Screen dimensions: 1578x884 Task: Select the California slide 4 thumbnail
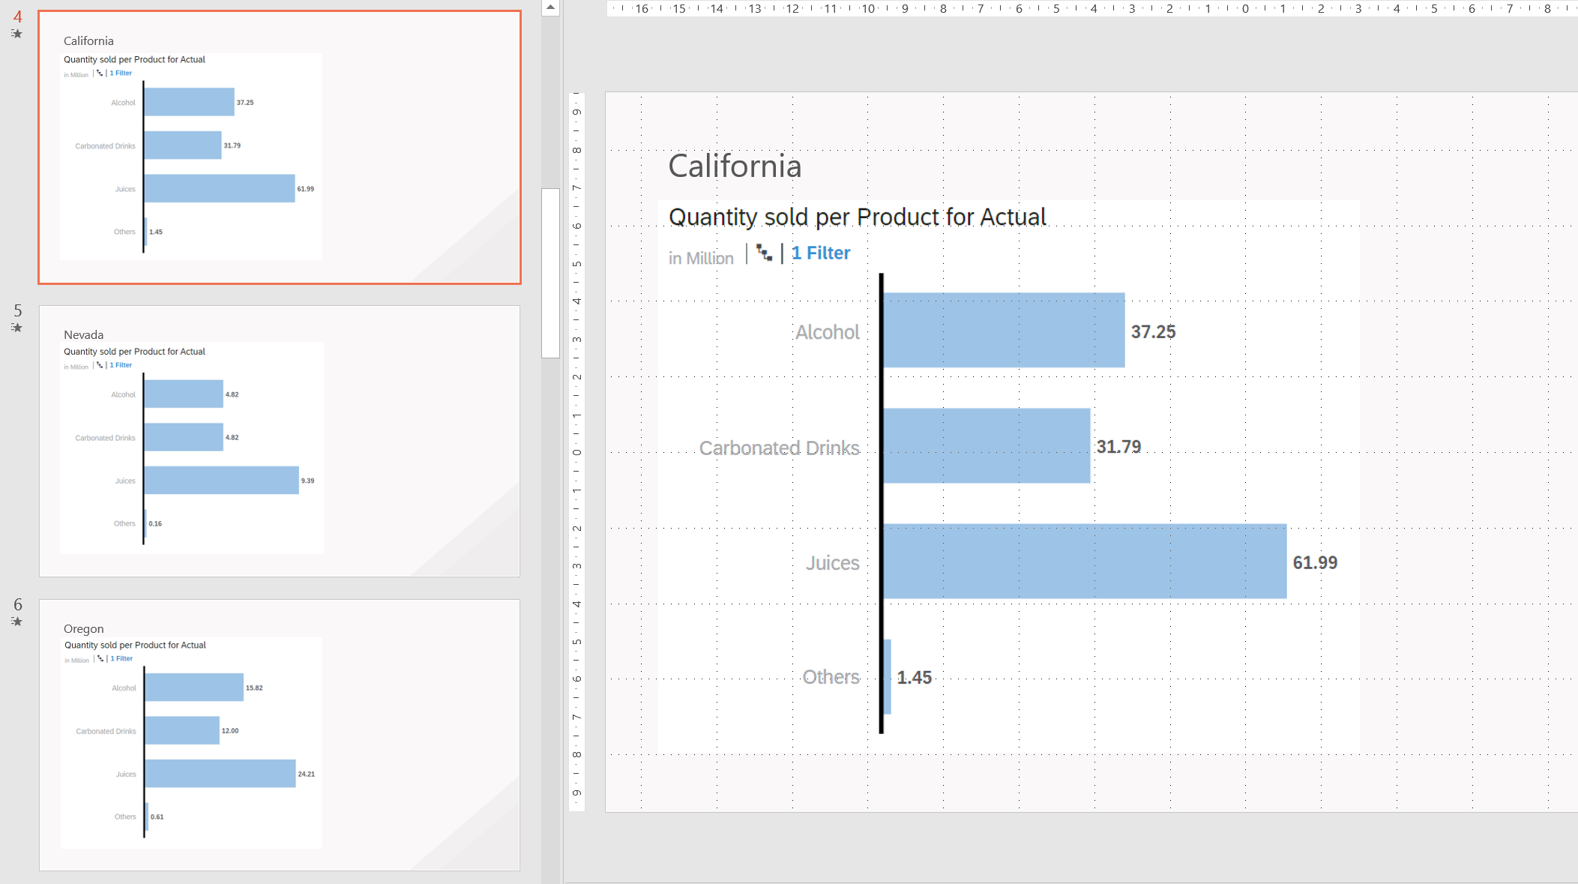[x=280, y=148]
